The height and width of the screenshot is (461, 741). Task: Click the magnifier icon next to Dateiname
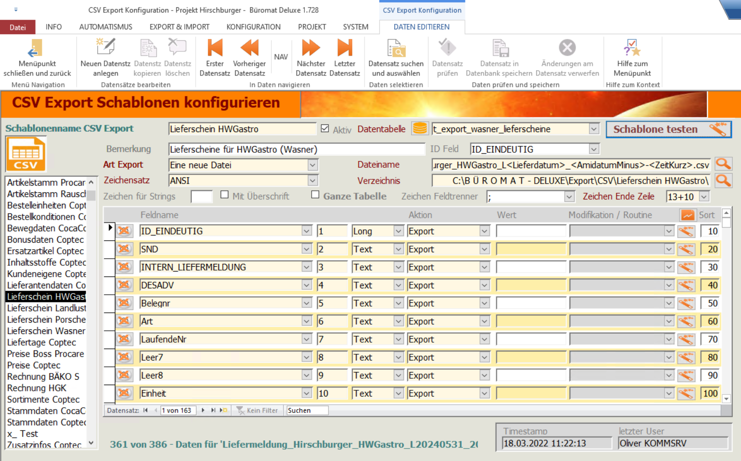(723, 164)
